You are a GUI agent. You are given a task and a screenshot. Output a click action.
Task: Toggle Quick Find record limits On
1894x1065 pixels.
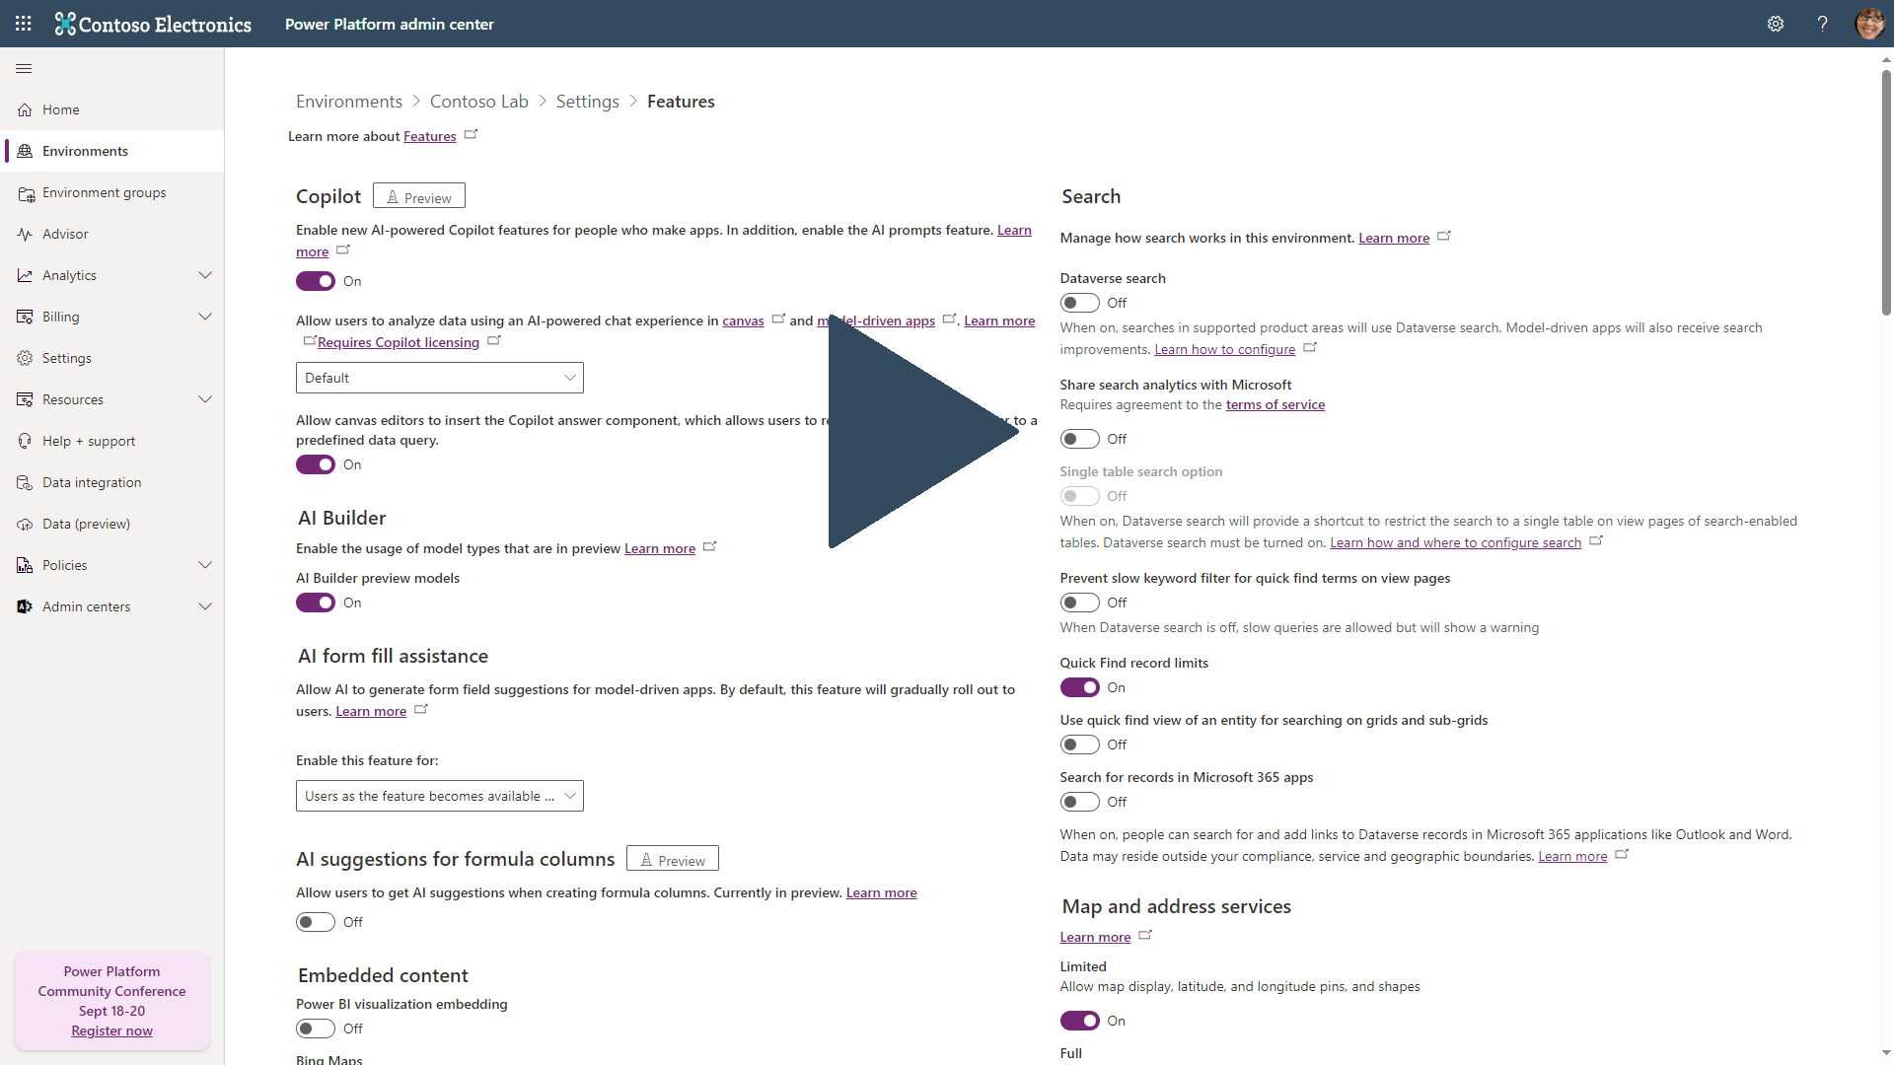pyautogui.click(x=1080, y=686)
